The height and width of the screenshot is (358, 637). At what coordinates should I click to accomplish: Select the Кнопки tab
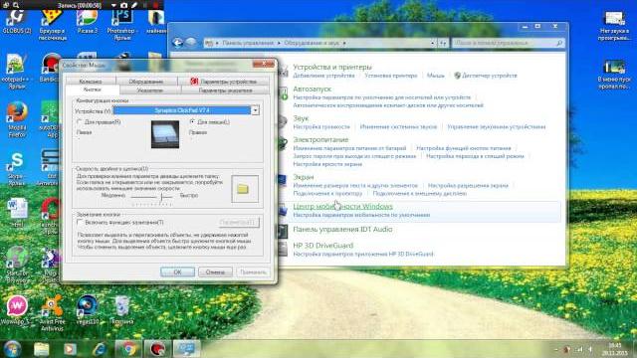click(x=93, y=89)
